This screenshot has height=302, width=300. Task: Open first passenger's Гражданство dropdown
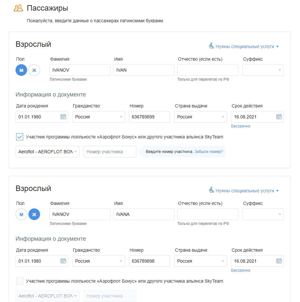point(98,117)
